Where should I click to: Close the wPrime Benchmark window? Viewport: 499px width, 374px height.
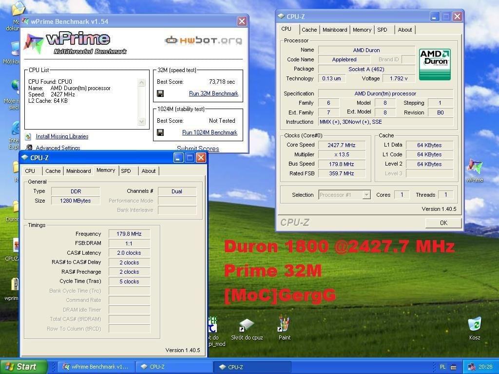coord(242,21)
